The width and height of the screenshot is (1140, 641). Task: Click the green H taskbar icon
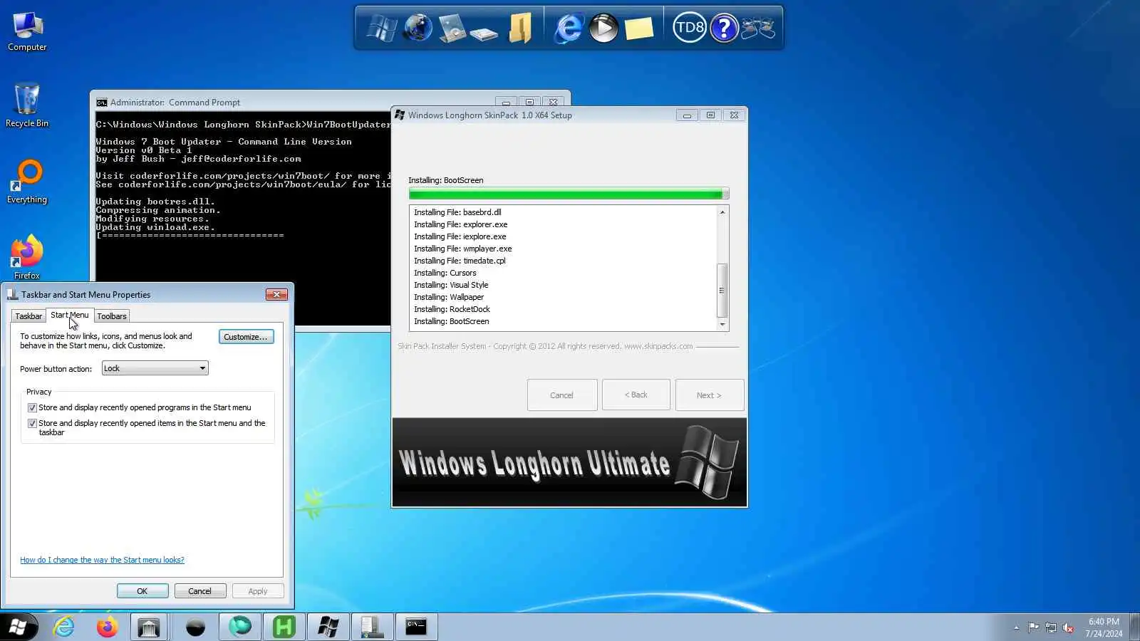[x=284, y=627]
